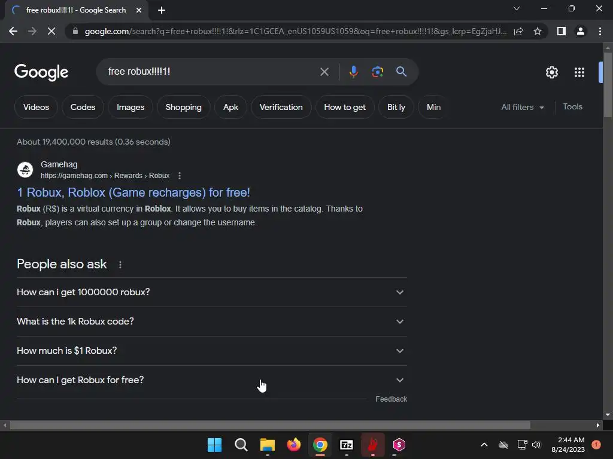The image size is (613, 459).
Task: Share this page from address bar
Action: [518, 31]
